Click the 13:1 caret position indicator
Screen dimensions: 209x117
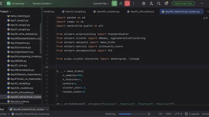pos(160,114)
